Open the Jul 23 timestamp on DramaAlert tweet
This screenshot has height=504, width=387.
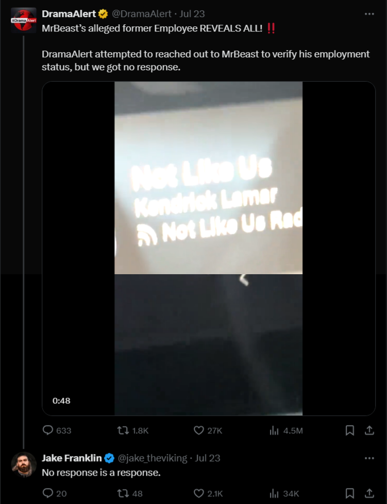192,14
